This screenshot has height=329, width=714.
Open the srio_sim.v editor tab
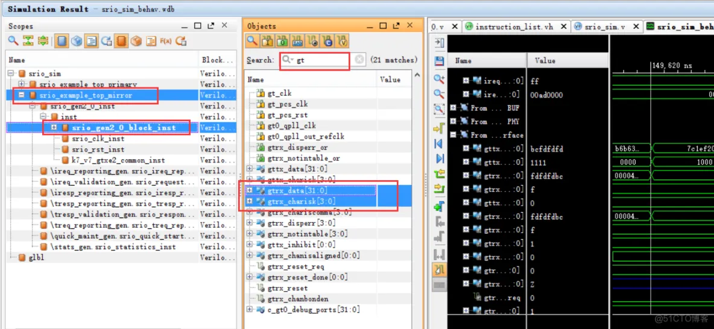pos(605,27)
